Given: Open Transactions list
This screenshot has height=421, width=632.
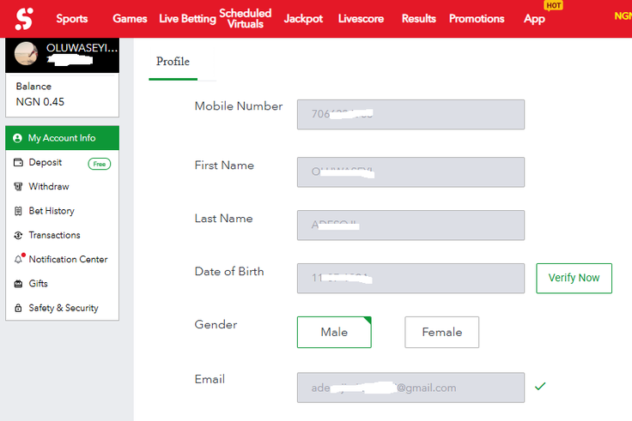Looking at the screenshot, I should click(62, 235).
